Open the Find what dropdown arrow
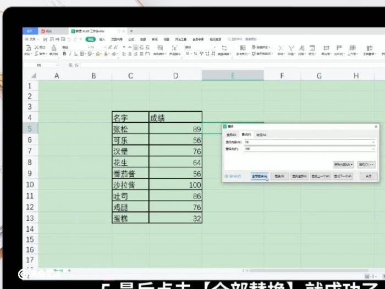This screenshot has width=385, height=289. [x=373, y=142]
